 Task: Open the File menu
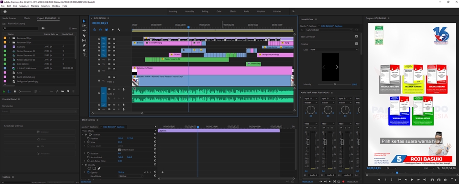pyautogui.click(x=3, y=6)
